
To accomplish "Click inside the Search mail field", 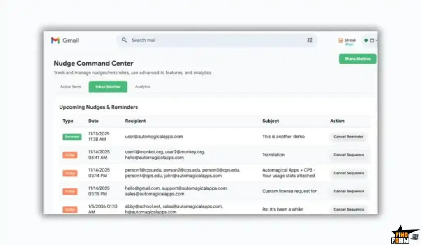I will 185,40.
